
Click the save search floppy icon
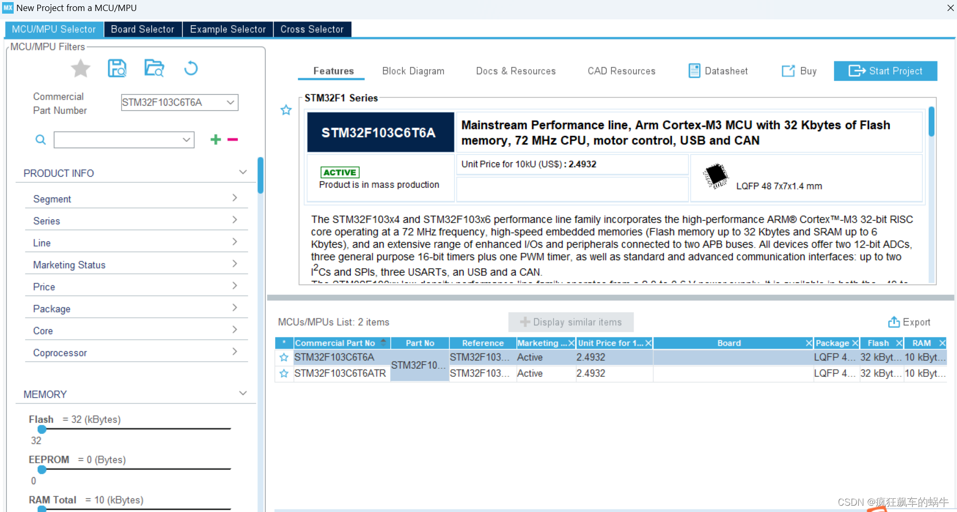tap(117, 68)
